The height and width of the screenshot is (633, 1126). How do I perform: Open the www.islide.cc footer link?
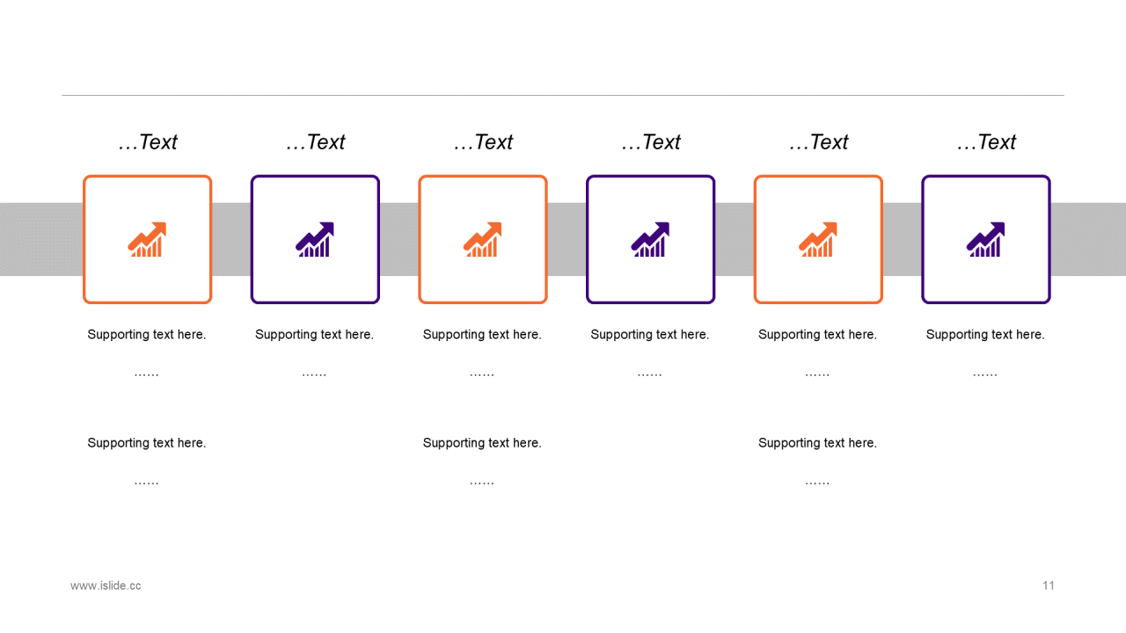pyautogui.click(x=106, y=586)
